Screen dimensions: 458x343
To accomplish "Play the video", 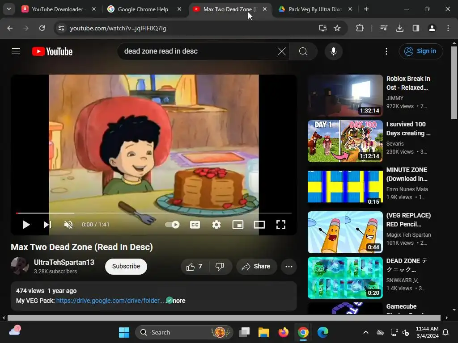I will 26,225.
